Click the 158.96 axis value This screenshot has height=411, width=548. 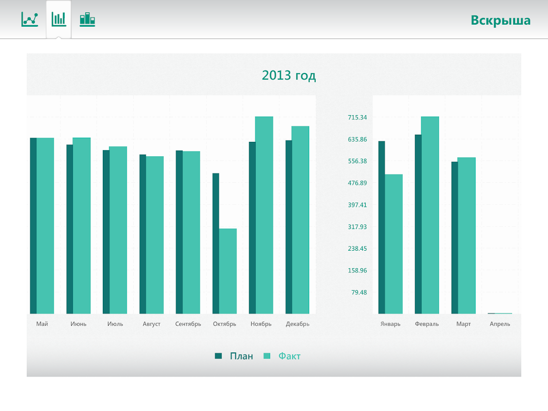357,271
